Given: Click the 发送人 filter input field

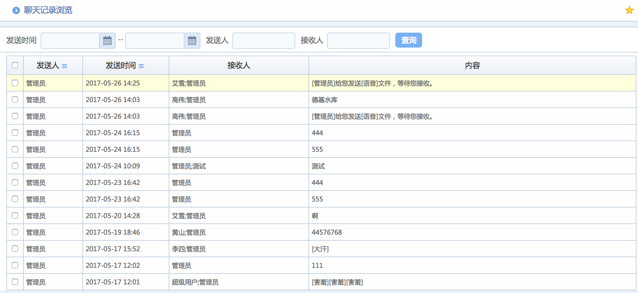Looking at the screenshot, I should click(x=264, y=41).
